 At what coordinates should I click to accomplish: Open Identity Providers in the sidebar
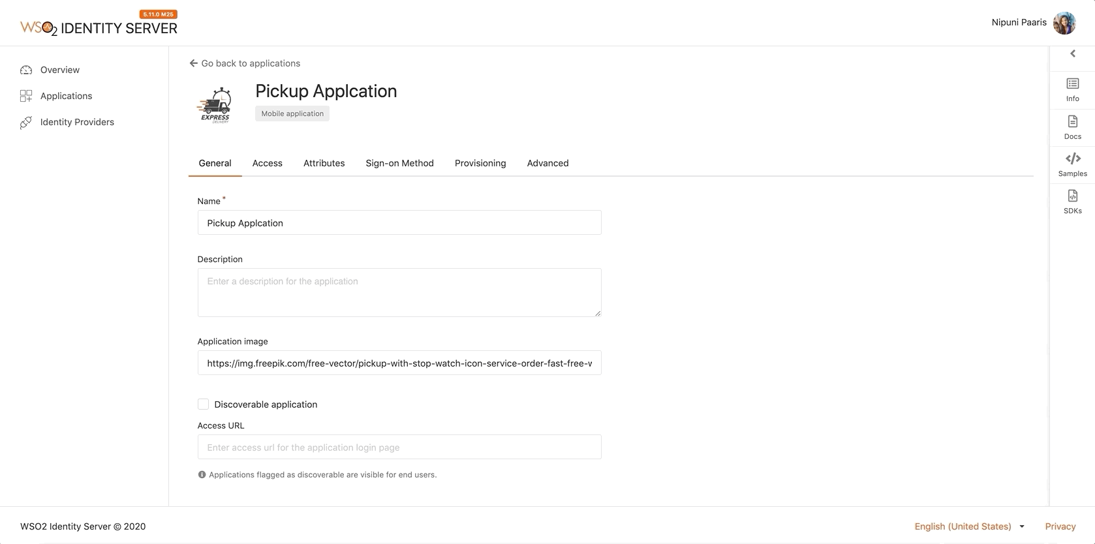pyautogui.click(x=77, y=122)
